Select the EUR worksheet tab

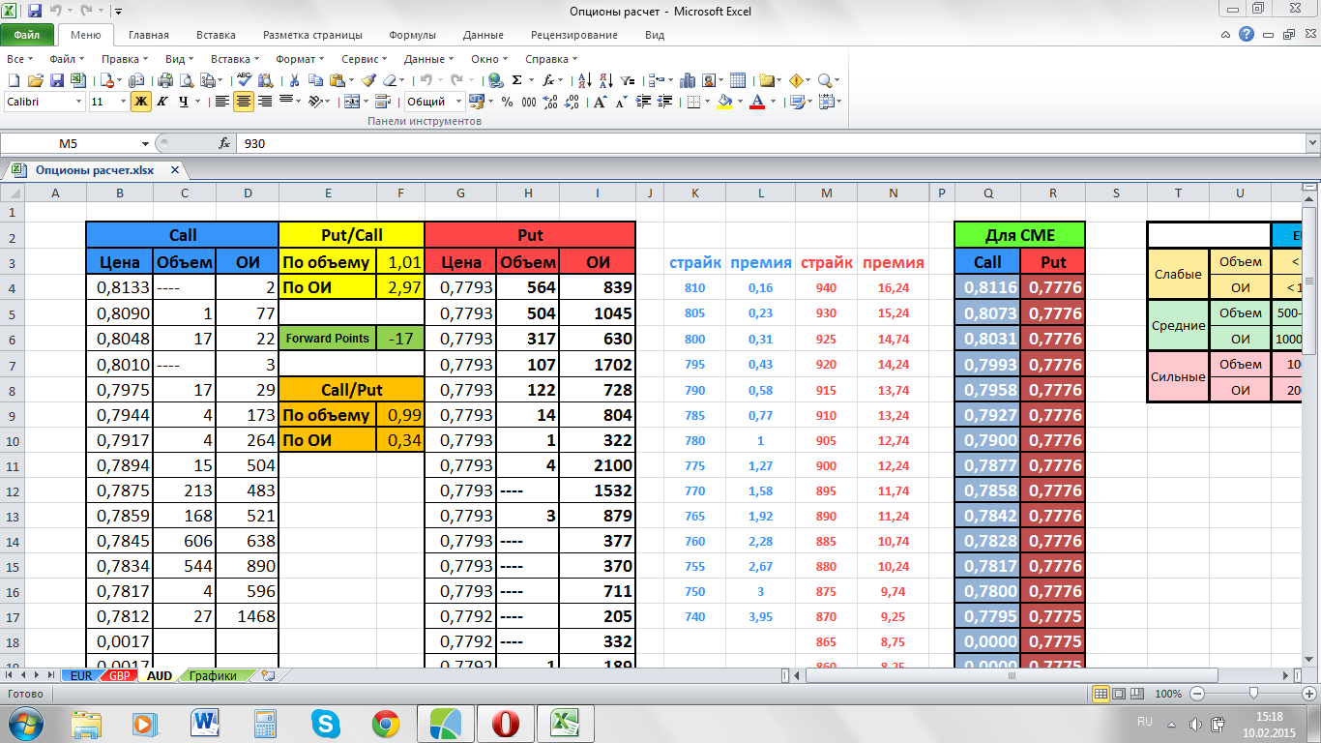point(81,675)
